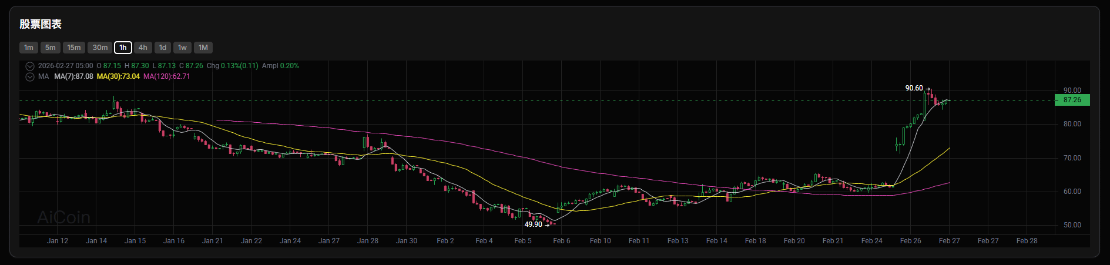Click the 股票图表 chart title
The width and height of the screenshot is (1110, 265).
point(41,24)
